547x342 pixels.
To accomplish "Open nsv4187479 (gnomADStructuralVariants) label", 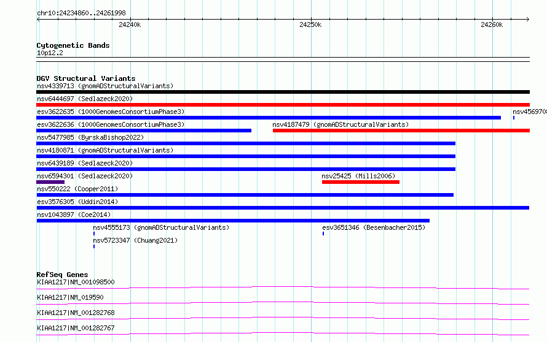I will tap(340, 124).
